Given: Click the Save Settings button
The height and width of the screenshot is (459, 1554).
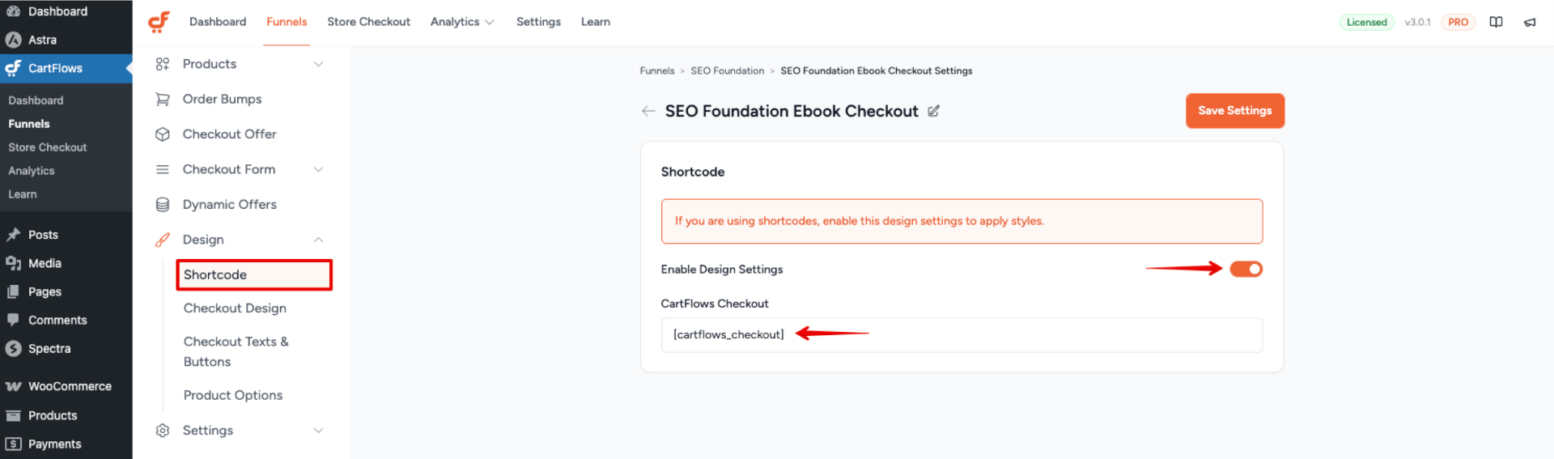Looking at the screenshot, I should pos(1235,111).
